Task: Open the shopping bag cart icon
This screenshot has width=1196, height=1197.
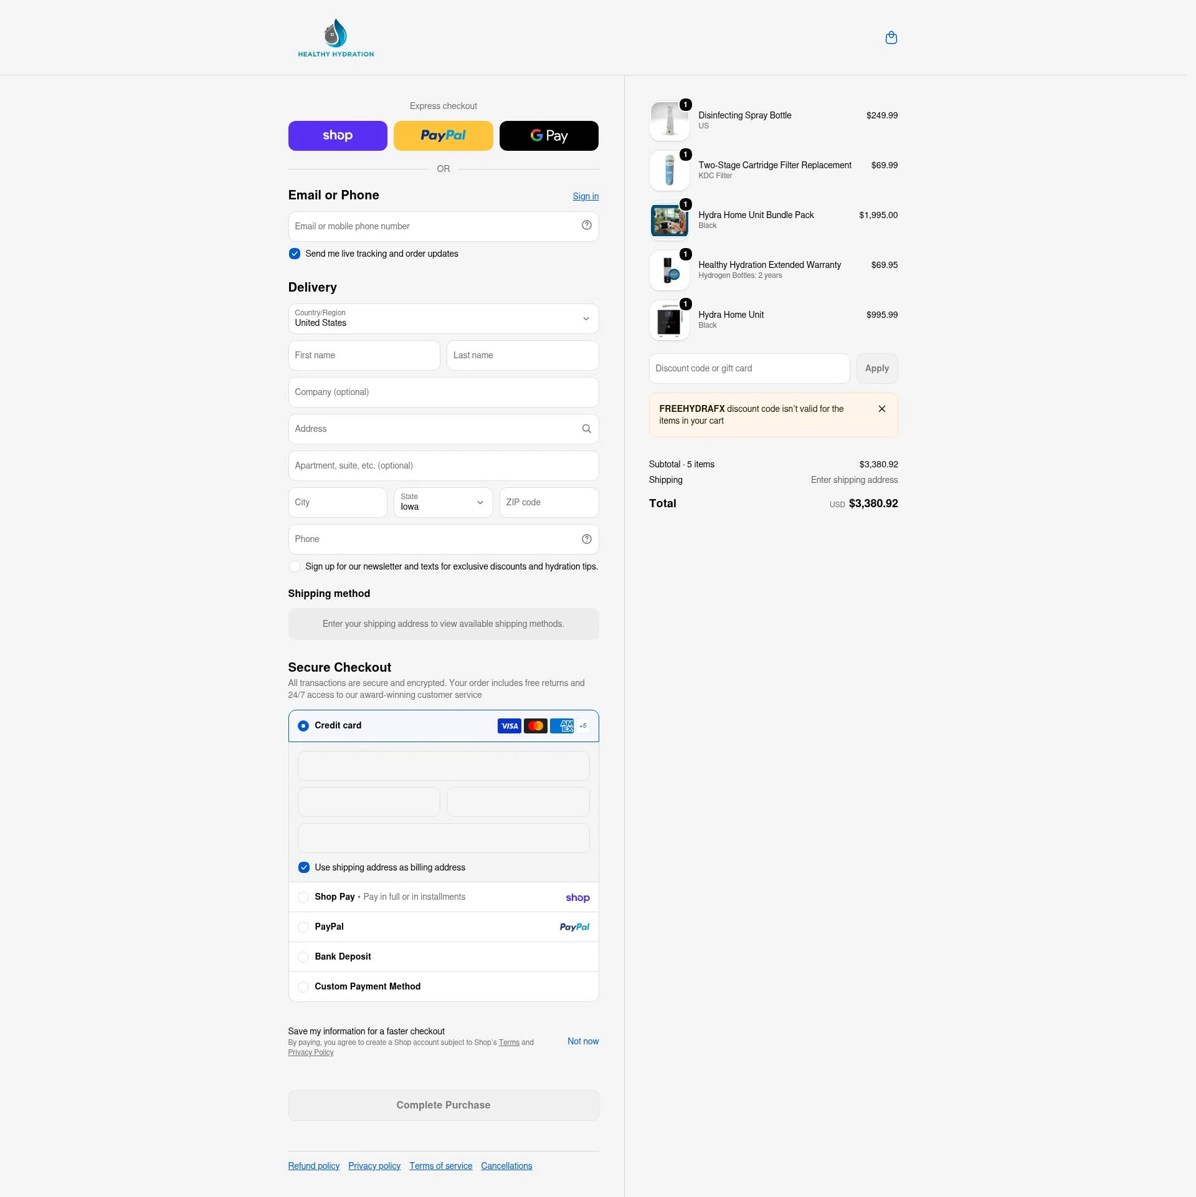Action: pos(891,38)
